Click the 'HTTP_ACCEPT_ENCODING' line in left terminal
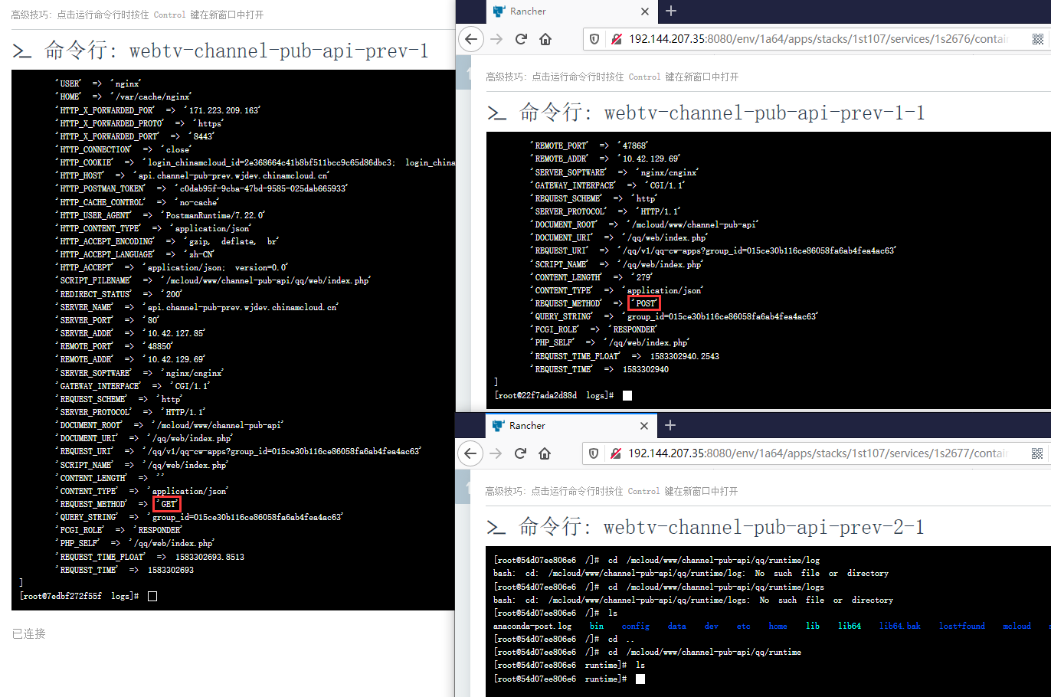The image size is (1051, 697). pyautogui.click(x=167, y=241)
